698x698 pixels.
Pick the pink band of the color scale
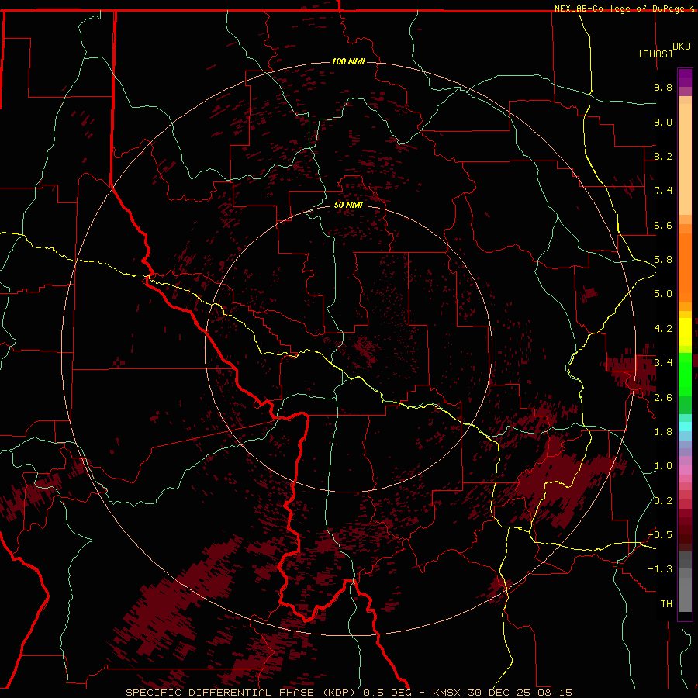pyautogui.click(x=685, y=470)
